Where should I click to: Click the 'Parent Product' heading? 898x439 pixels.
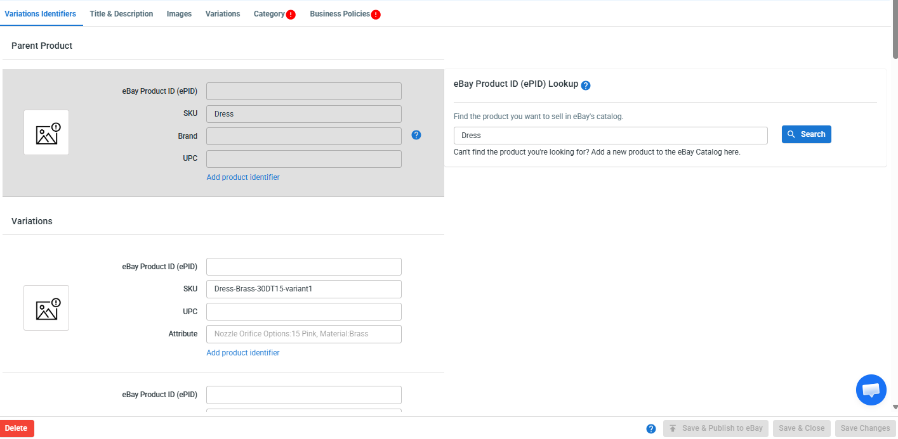pyautogui.click(x=42, y=46)
